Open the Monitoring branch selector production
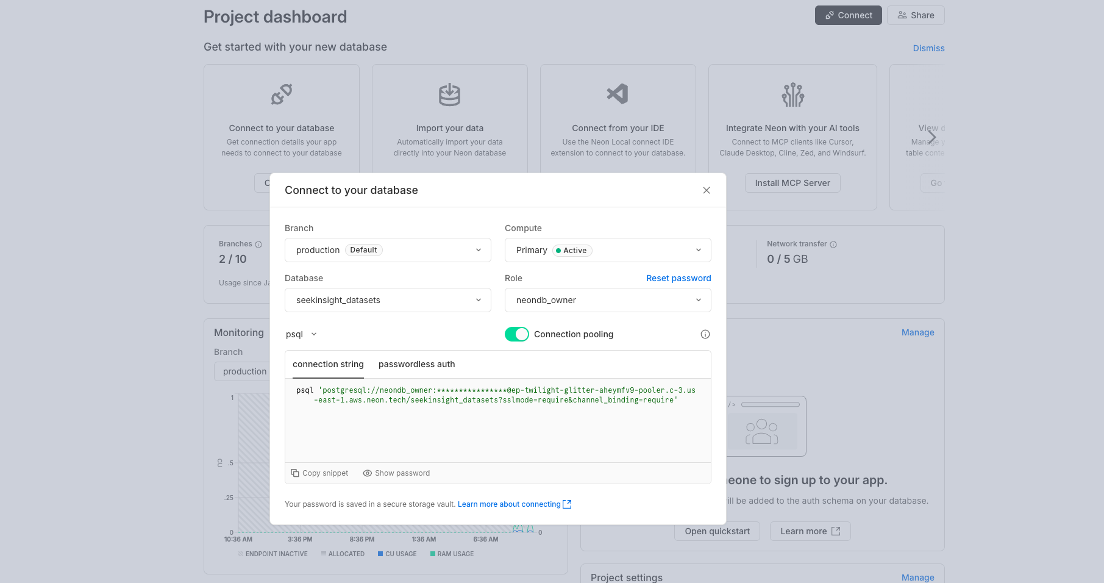The width and height of the screenshot is (1104, 583). coord(243,371)
